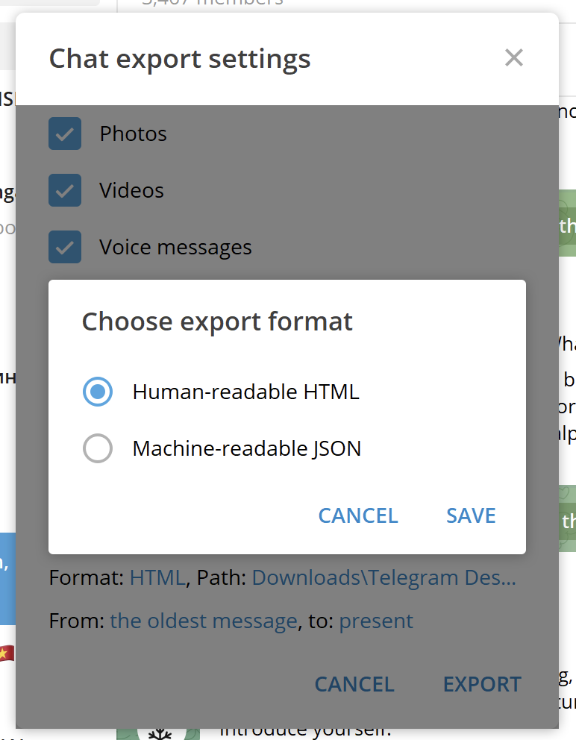
Task: Click the Human-readable HTML label text
Action: [x=245, y=392]
